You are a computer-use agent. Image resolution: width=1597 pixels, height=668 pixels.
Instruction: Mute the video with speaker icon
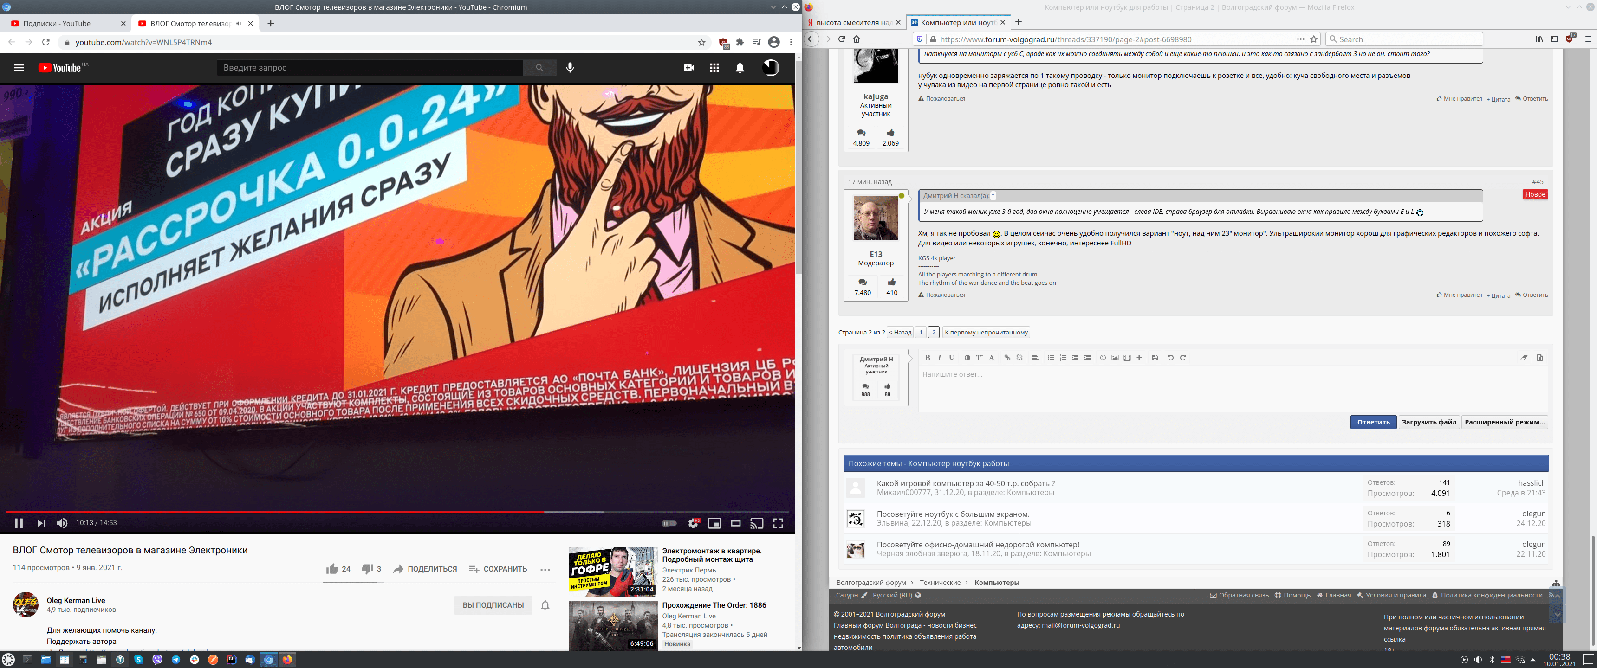[x=62, y=524]
